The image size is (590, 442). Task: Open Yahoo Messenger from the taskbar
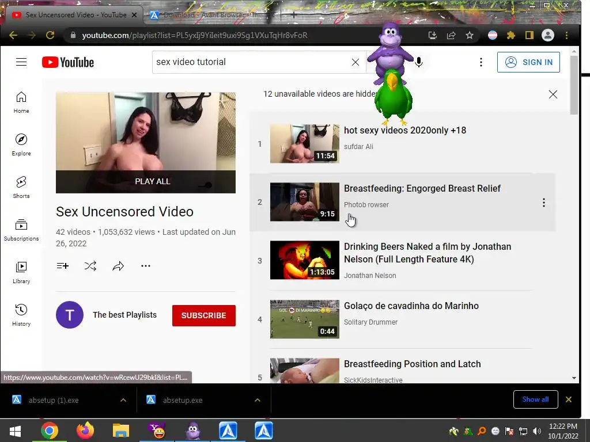[x=157, y=431]
